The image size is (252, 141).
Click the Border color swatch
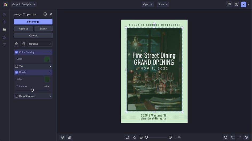(47, 79)
